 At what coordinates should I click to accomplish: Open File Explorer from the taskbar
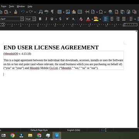point(30,136)
